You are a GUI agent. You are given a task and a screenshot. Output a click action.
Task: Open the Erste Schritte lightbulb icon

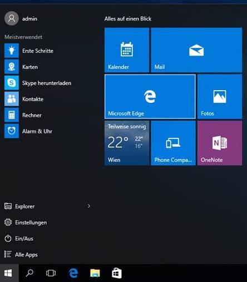(x=12, y=51)
